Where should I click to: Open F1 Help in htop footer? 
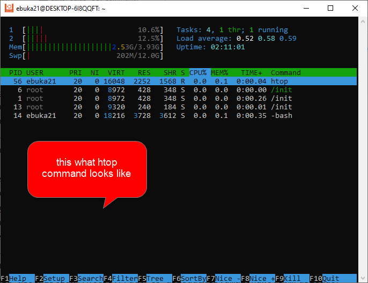(18, 278)
